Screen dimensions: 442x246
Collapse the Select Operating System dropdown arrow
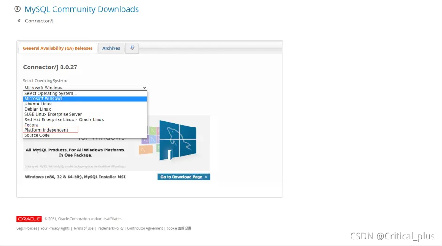click(145, 88)
